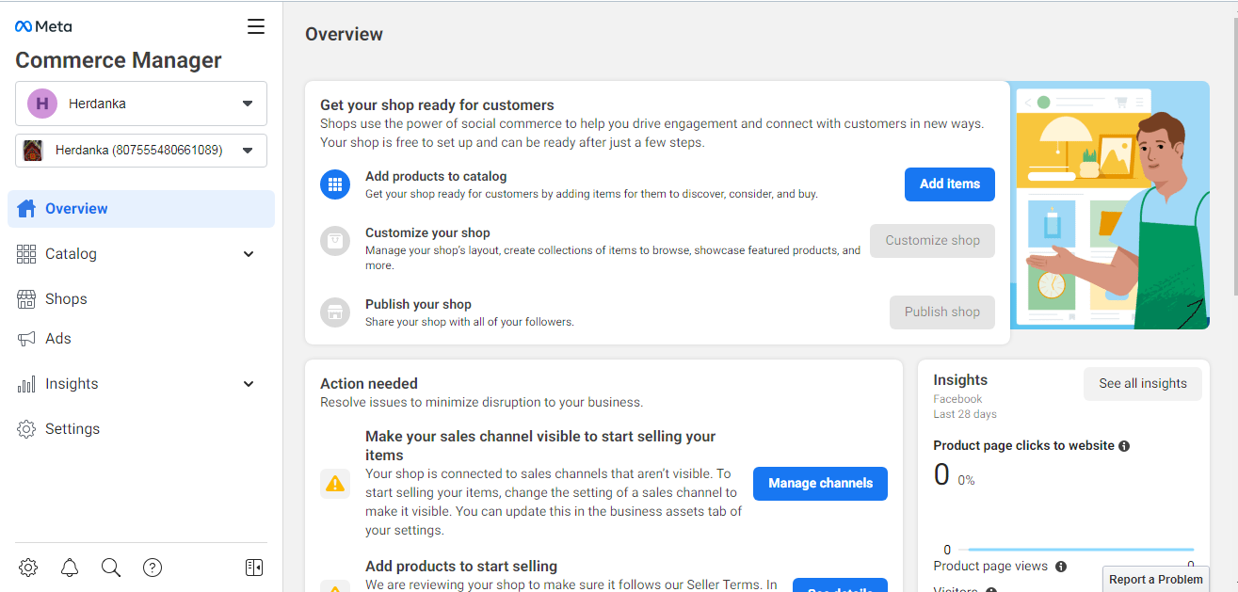Open the Insights menu item
The image size is (1238, 592).
click(141, 384)
